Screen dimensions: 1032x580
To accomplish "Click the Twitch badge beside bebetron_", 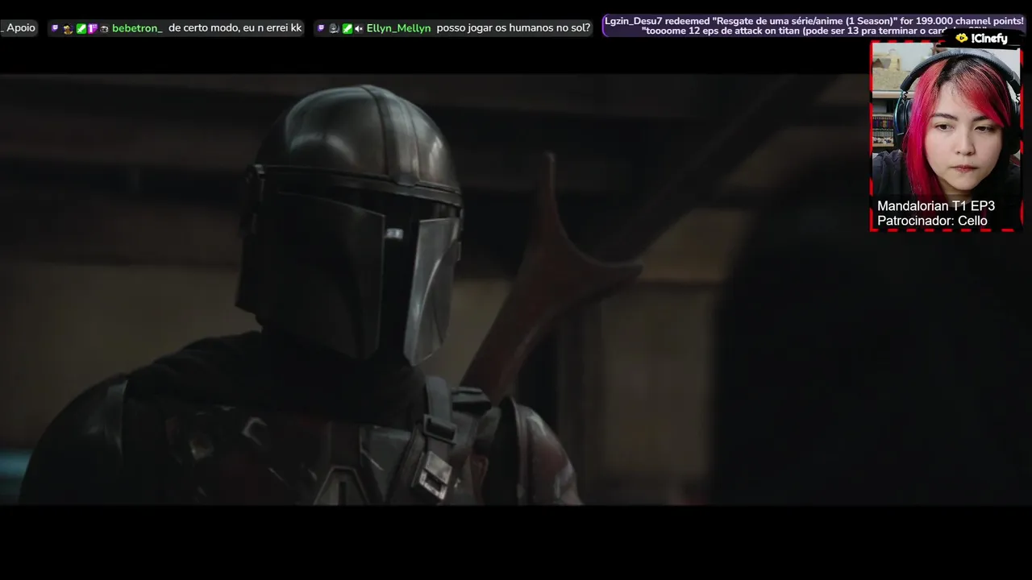I will click(x=55, y=28).
